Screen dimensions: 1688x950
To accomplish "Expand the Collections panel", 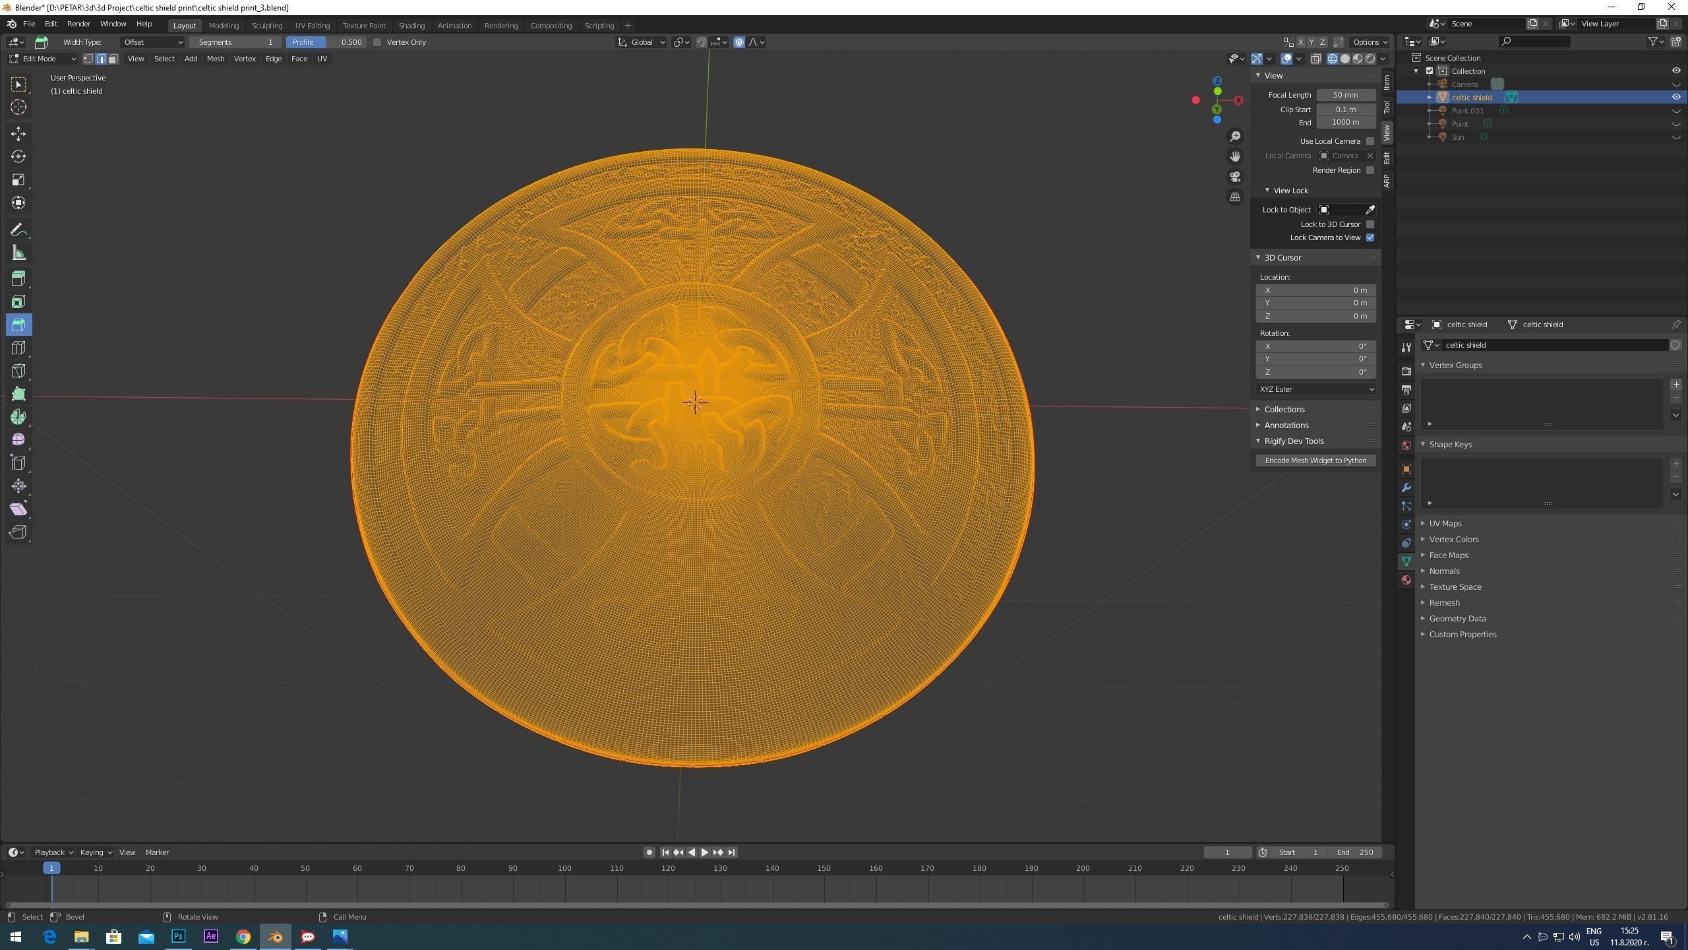I will click(1284, 409).
